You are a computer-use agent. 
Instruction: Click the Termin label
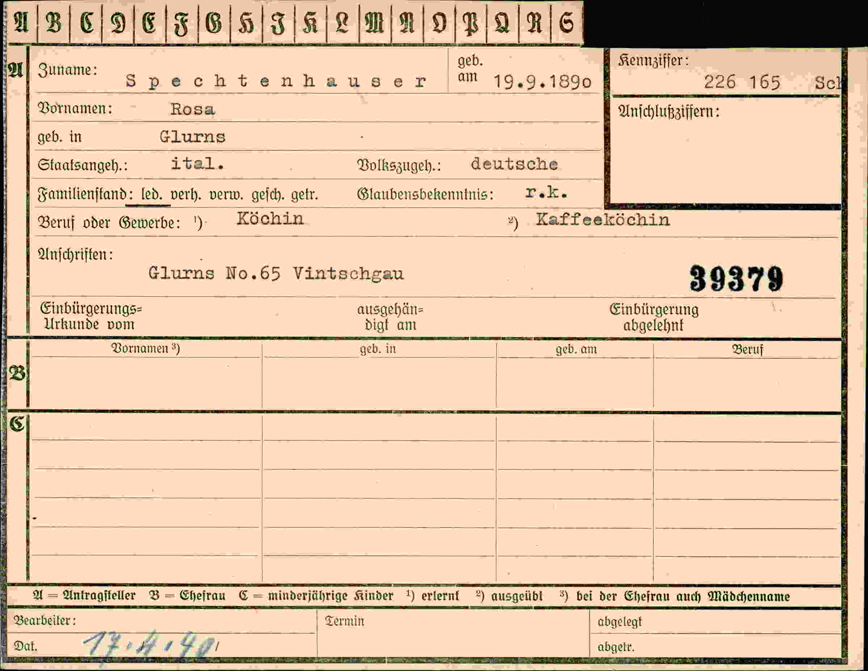344,621
